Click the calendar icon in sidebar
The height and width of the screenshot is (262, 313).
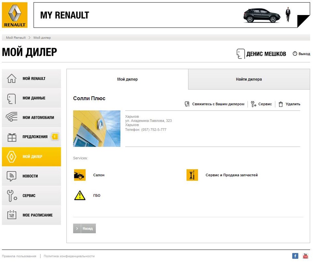(x=12, y=215)
